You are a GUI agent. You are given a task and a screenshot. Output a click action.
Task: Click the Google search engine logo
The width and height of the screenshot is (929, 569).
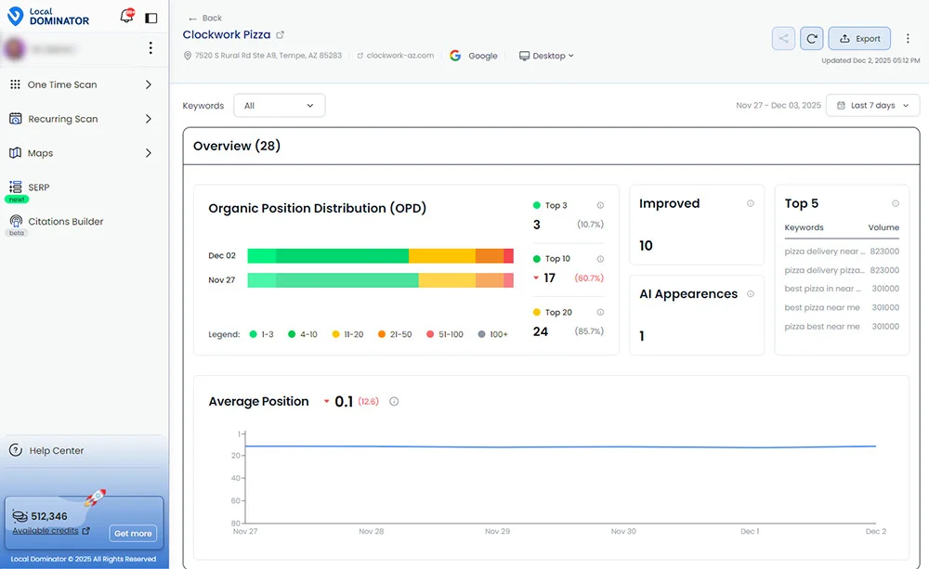[455, 56]
